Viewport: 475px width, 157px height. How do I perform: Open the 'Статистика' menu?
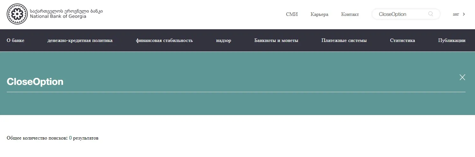click(x=402, y=40)
